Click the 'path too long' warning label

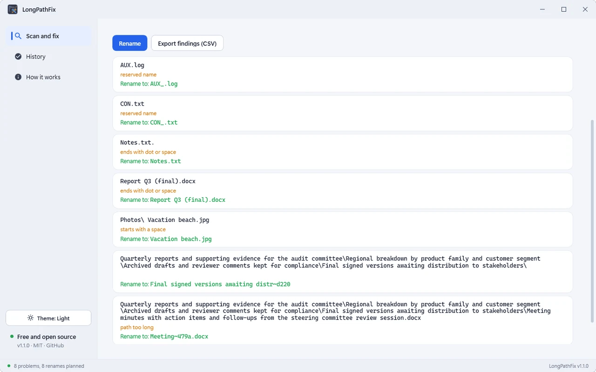point(137,327)
